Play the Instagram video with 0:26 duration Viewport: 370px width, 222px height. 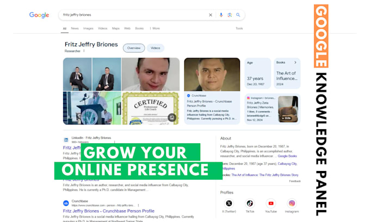point(288,109)
